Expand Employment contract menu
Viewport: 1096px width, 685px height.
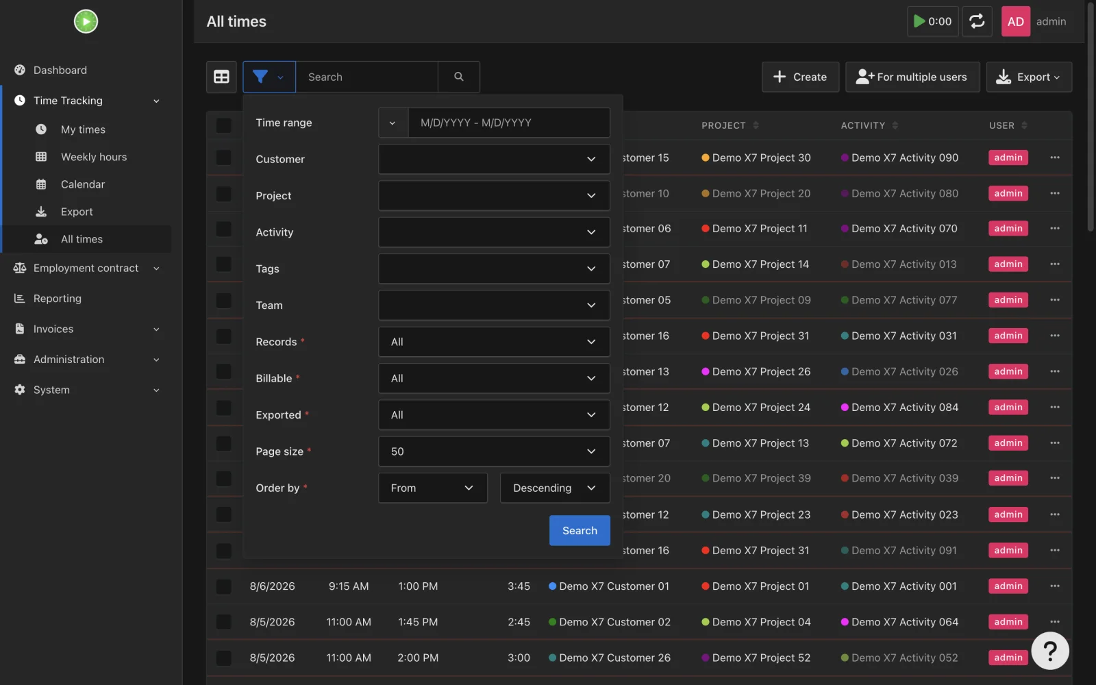[86, 269]
